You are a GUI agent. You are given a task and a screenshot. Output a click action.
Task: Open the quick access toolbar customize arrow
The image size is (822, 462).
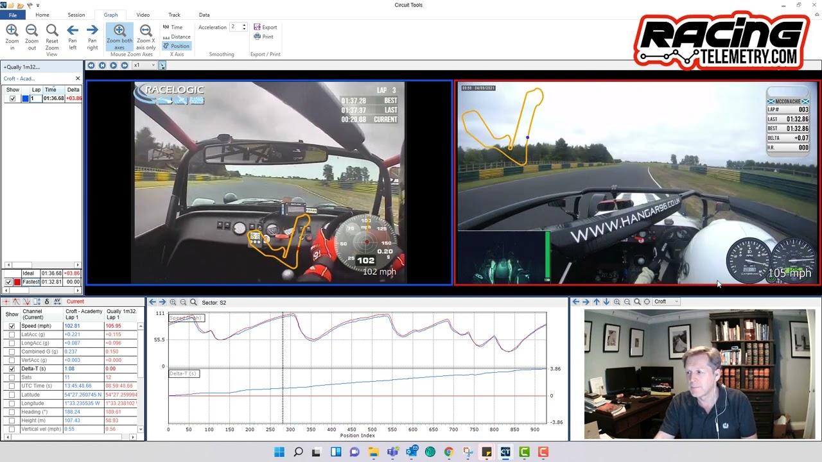(x=38, y=6)
